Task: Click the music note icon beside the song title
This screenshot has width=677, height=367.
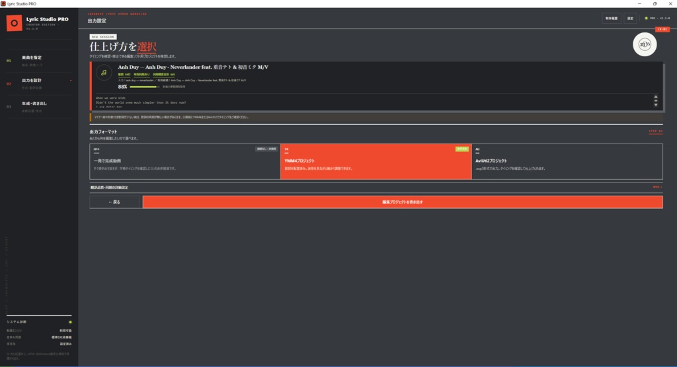Action: pos(104,73)
